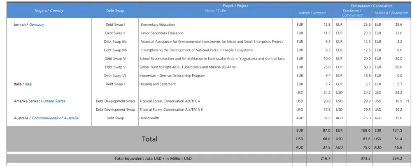Viewport: 412px width, 166px height.
Task: Select the Nama / Tittle subheader
Action: click(x=215, y=11)
